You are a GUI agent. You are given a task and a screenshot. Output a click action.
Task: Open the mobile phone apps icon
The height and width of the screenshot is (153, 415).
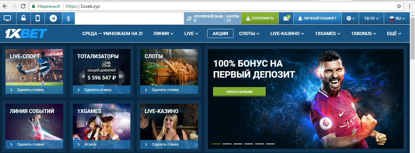pos(37,19)
